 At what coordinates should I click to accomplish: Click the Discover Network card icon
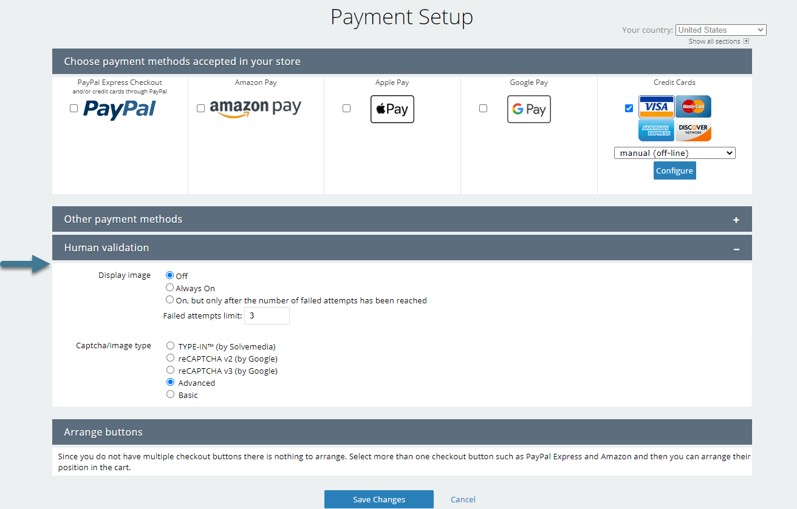693,130
